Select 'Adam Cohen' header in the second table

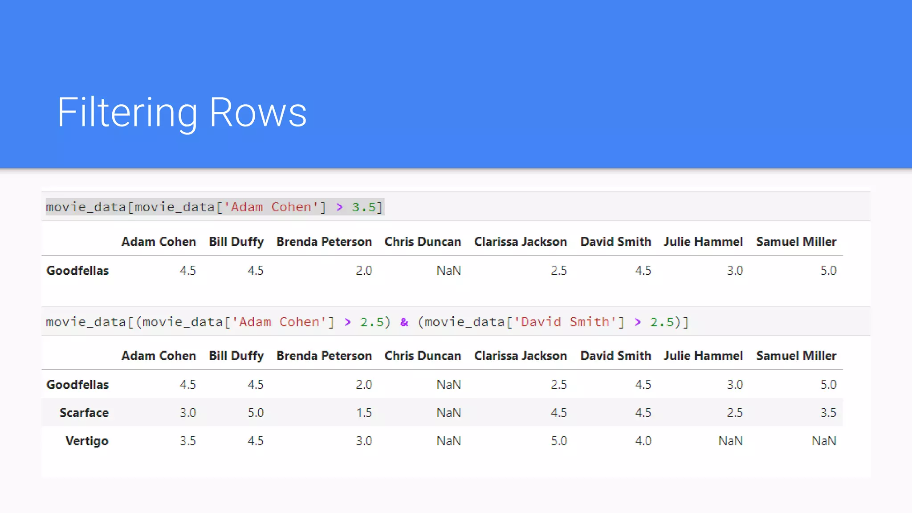pyautogui.click(x=159, y=356)
